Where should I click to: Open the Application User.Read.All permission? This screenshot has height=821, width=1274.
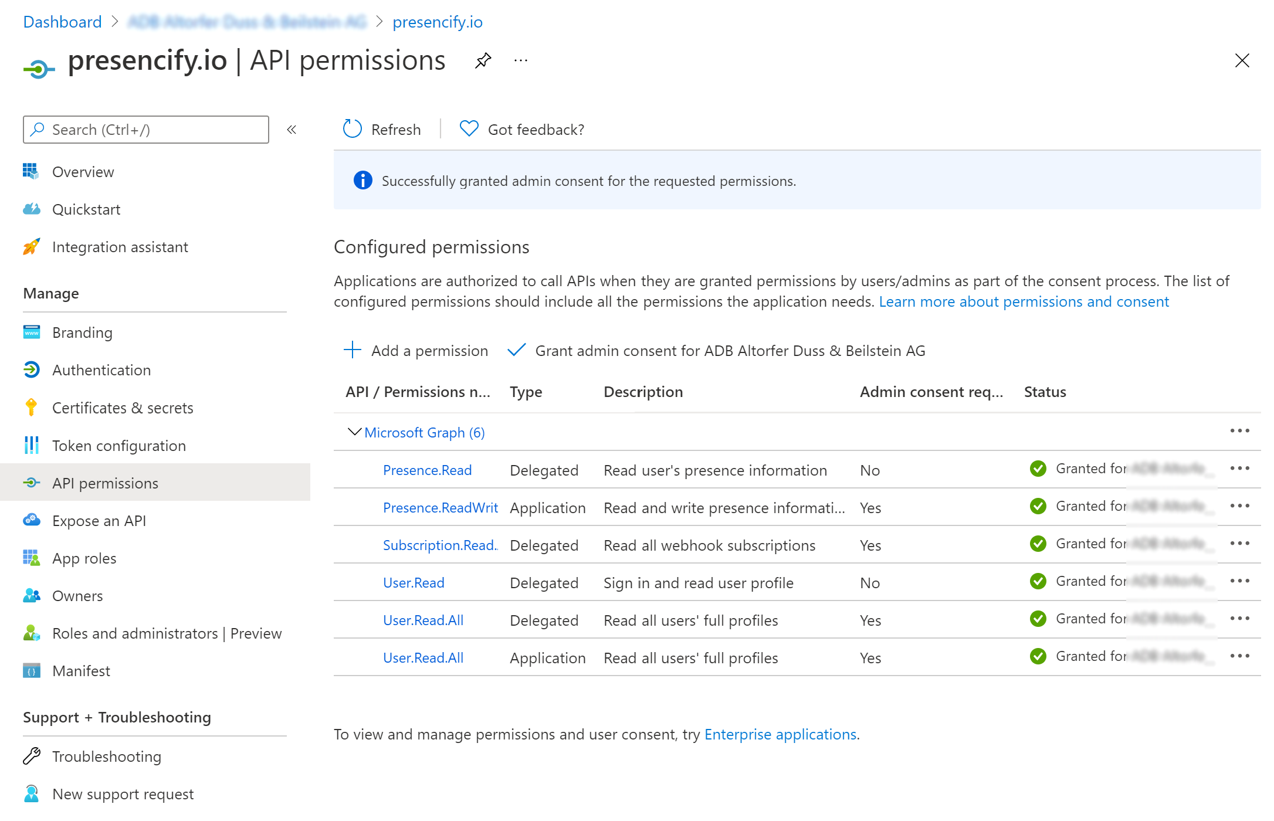(423, 658)
